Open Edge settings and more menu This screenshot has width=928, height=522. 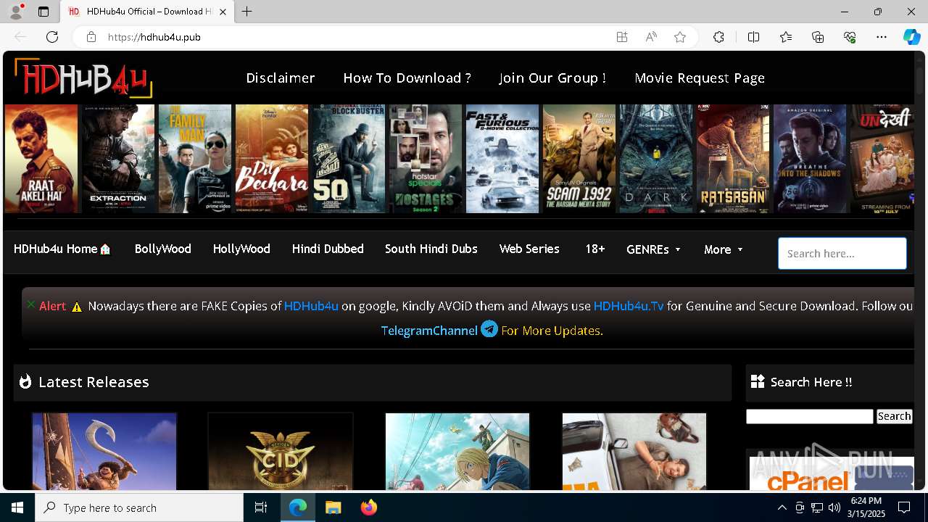tap(882, 37)
